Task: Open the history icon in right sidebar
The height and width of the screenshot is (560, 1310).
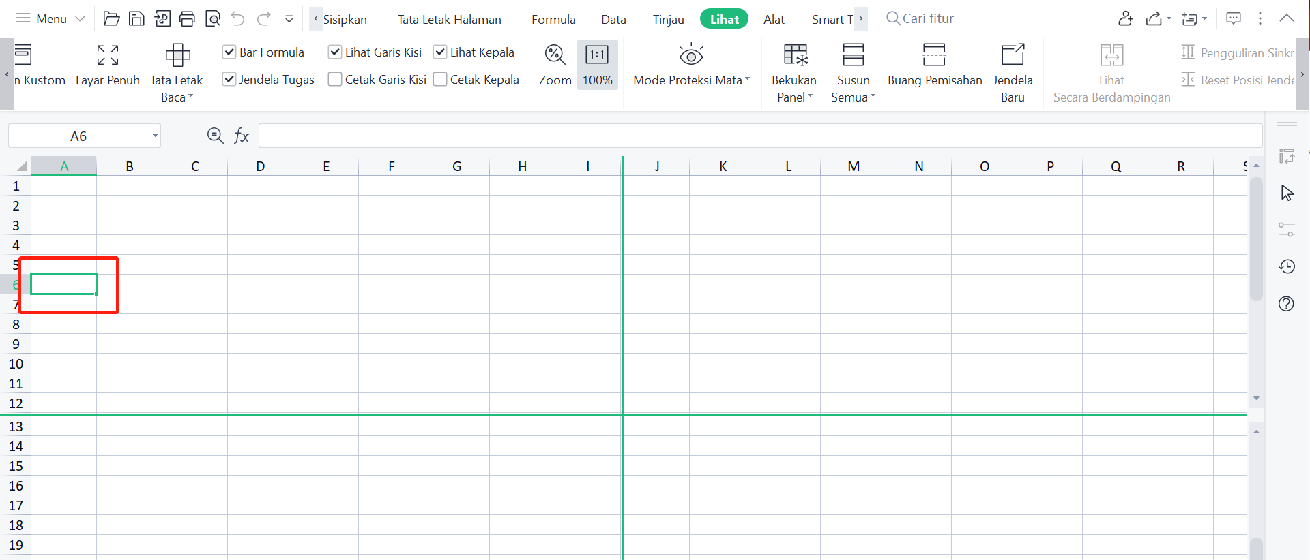Action: [1287, 266]
